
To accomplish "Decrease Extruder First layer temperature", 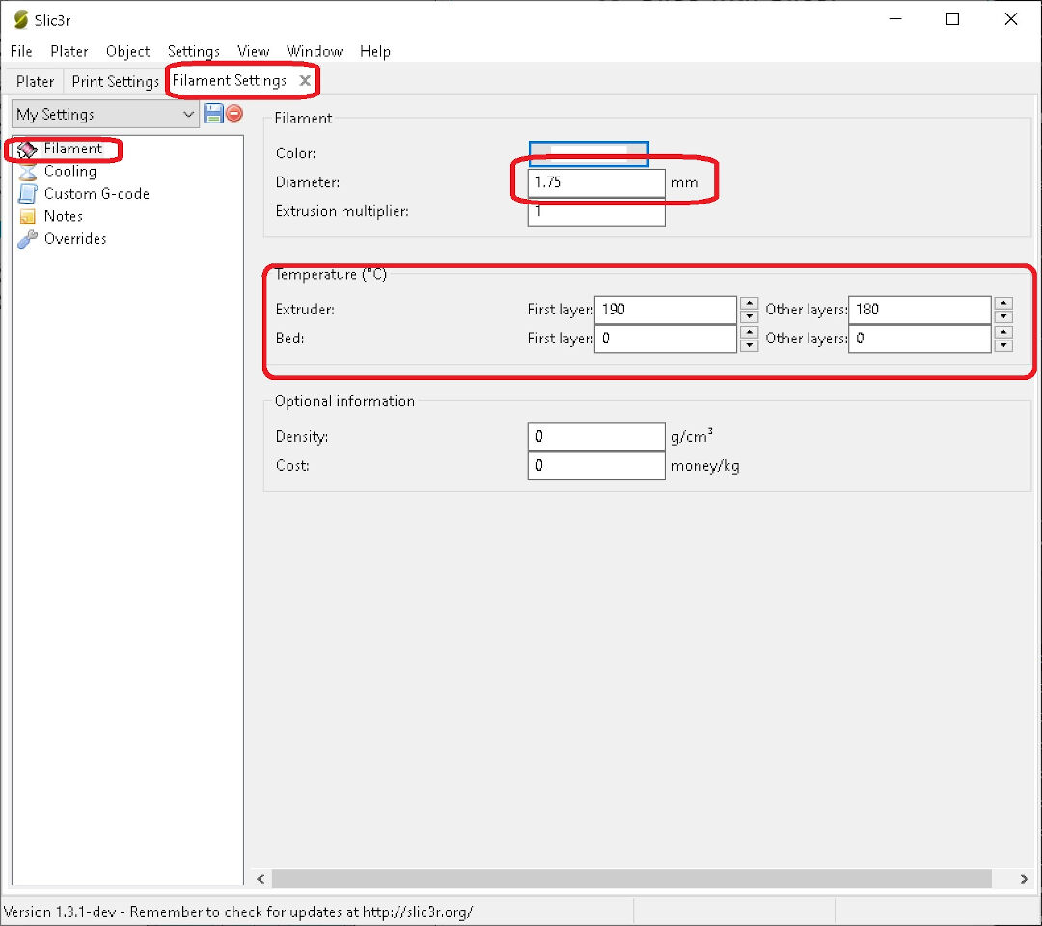I will pyautogui.click(x=749, y=316).
